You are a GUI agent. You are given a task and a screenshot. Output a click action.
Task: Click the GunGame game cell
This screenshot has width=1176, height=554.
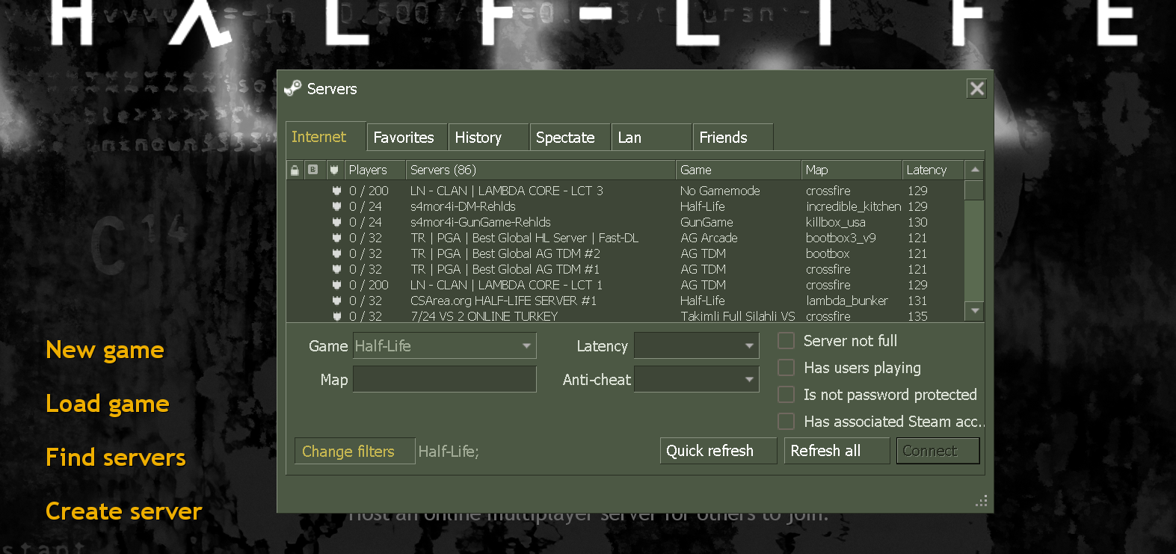pyautogui.click(x=706, y=222)
